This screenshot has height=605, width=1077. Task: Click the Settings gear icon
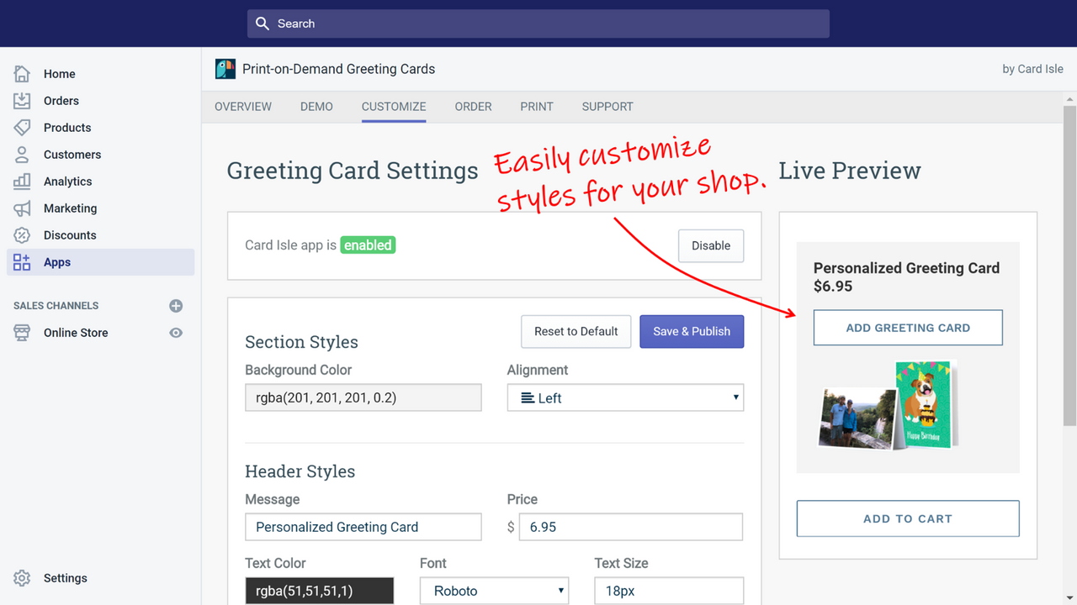coord(22,578)
